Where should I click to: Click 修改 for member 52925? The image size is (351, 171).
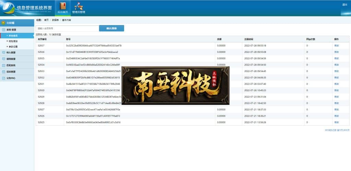[337, 122]
